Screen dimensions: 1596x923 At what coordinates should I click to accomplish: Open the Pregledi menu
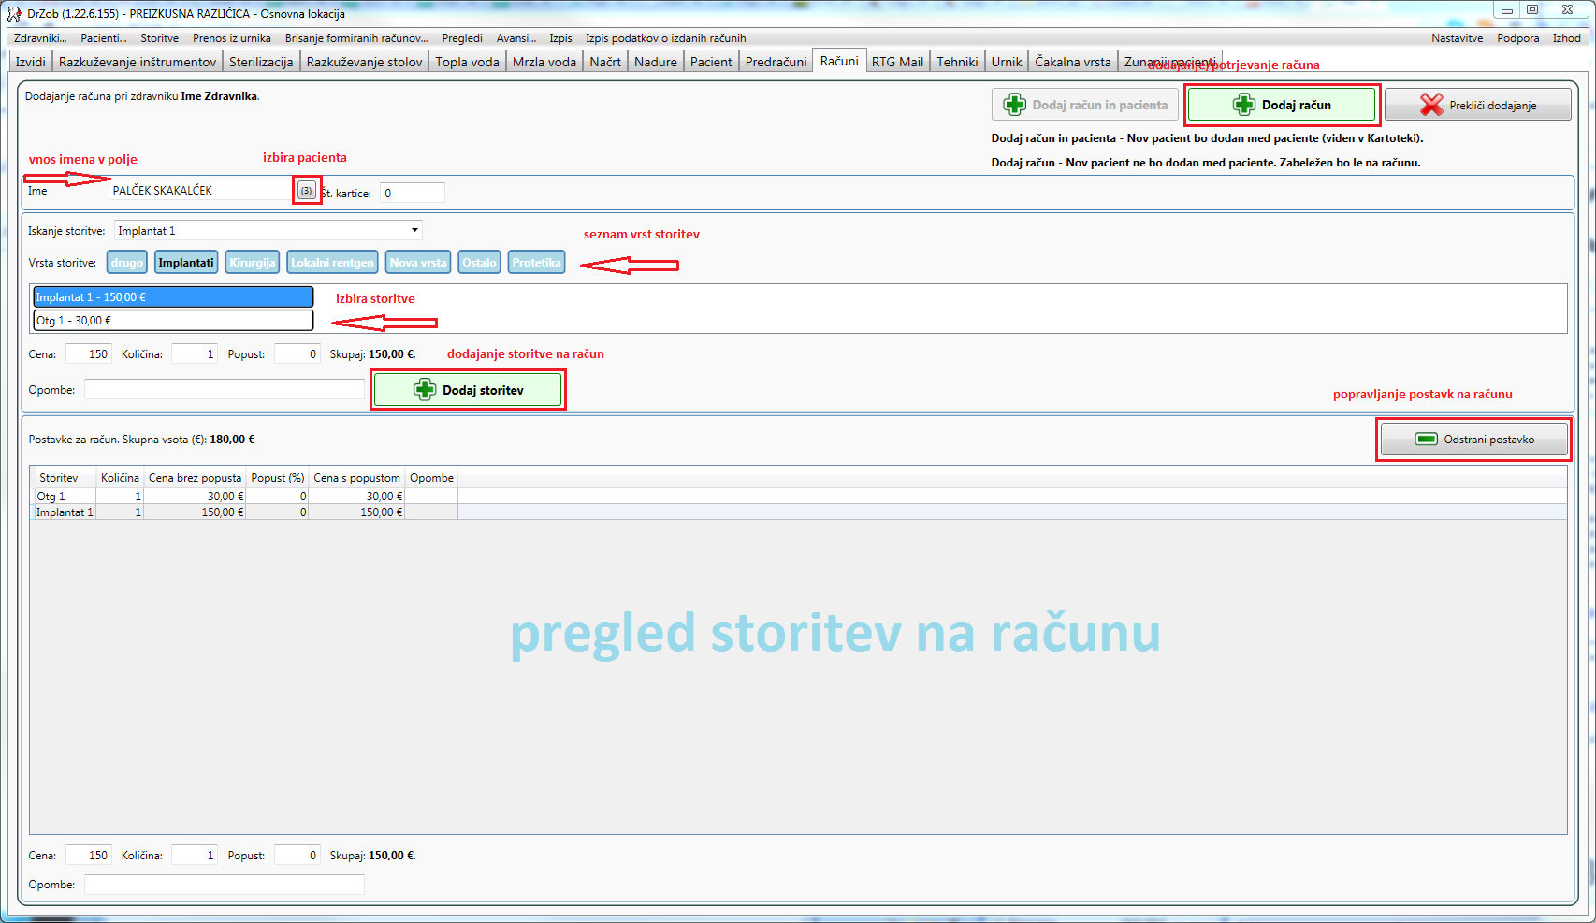tap(462, 38)
